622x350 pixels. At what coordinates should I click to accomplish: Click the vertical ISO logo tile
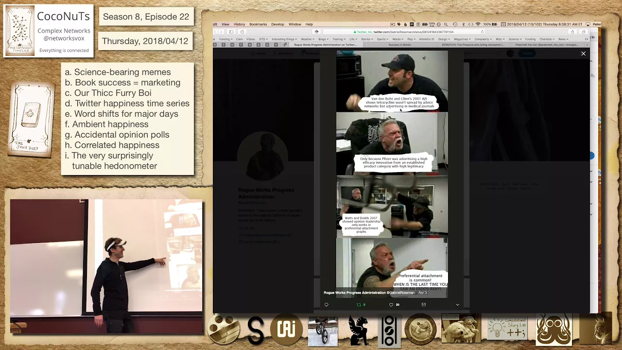click(389, 332)
